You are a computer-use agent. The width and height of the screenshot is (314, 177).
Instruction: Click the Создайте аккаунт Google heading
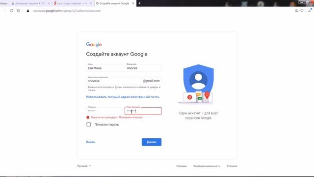[x=117, y=54]
